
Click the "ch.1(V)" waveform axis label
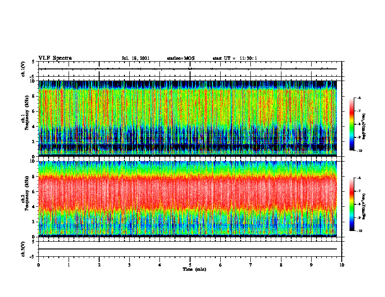click(x=23, y=69)
